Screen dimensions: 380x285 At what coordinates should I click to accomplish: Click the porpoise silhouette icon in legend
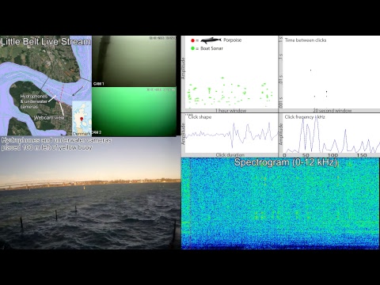211,40
